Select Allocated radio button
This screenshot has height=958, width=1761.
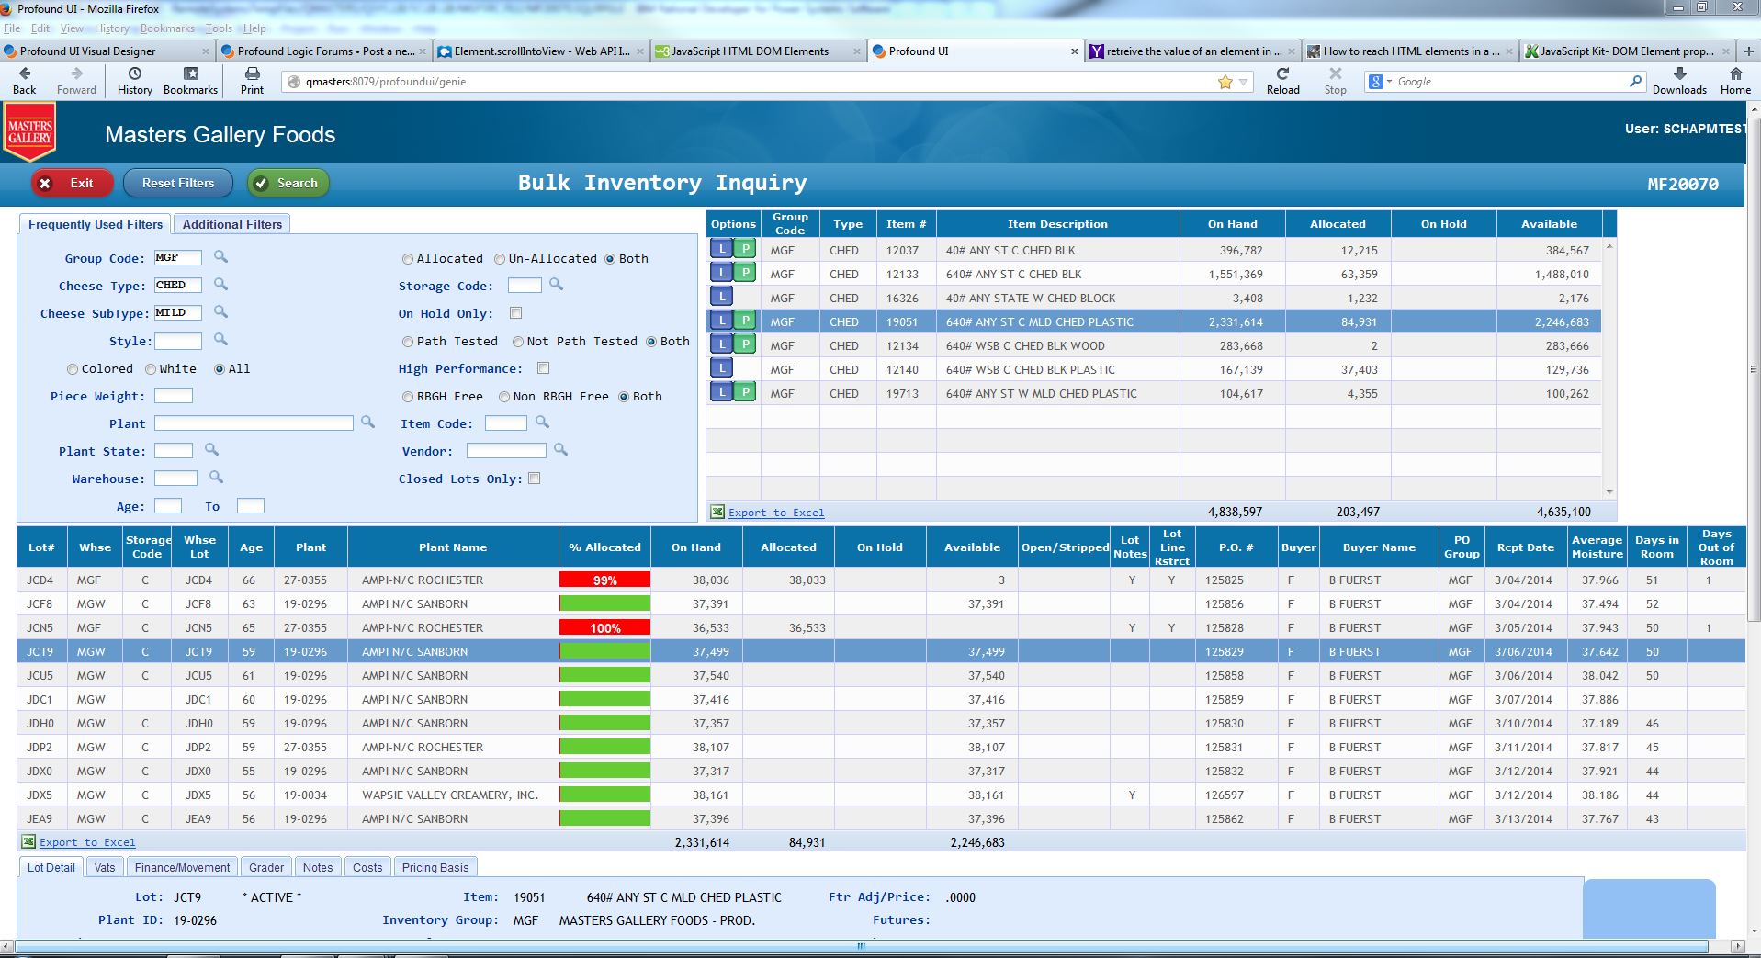[408, 259]
